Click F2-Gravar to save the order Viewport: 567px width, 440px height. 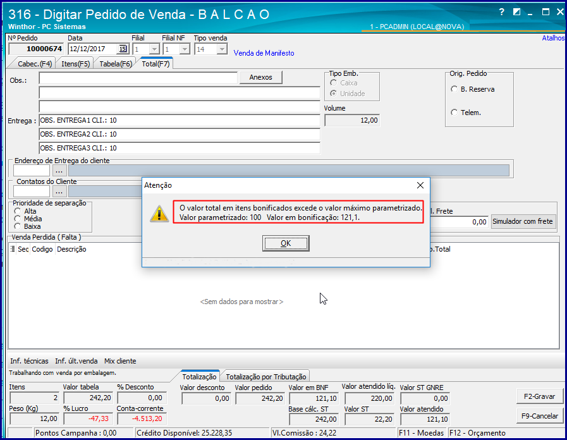[x=540, y=396]
